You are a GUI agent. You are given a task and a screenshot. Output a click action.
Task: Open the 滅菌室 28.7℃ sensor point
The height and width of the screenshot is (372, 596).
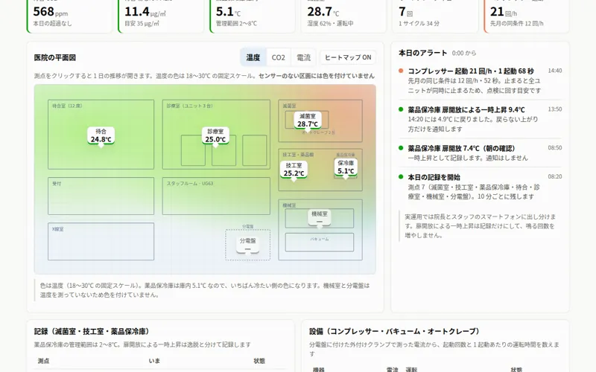(x=308, y=121)
